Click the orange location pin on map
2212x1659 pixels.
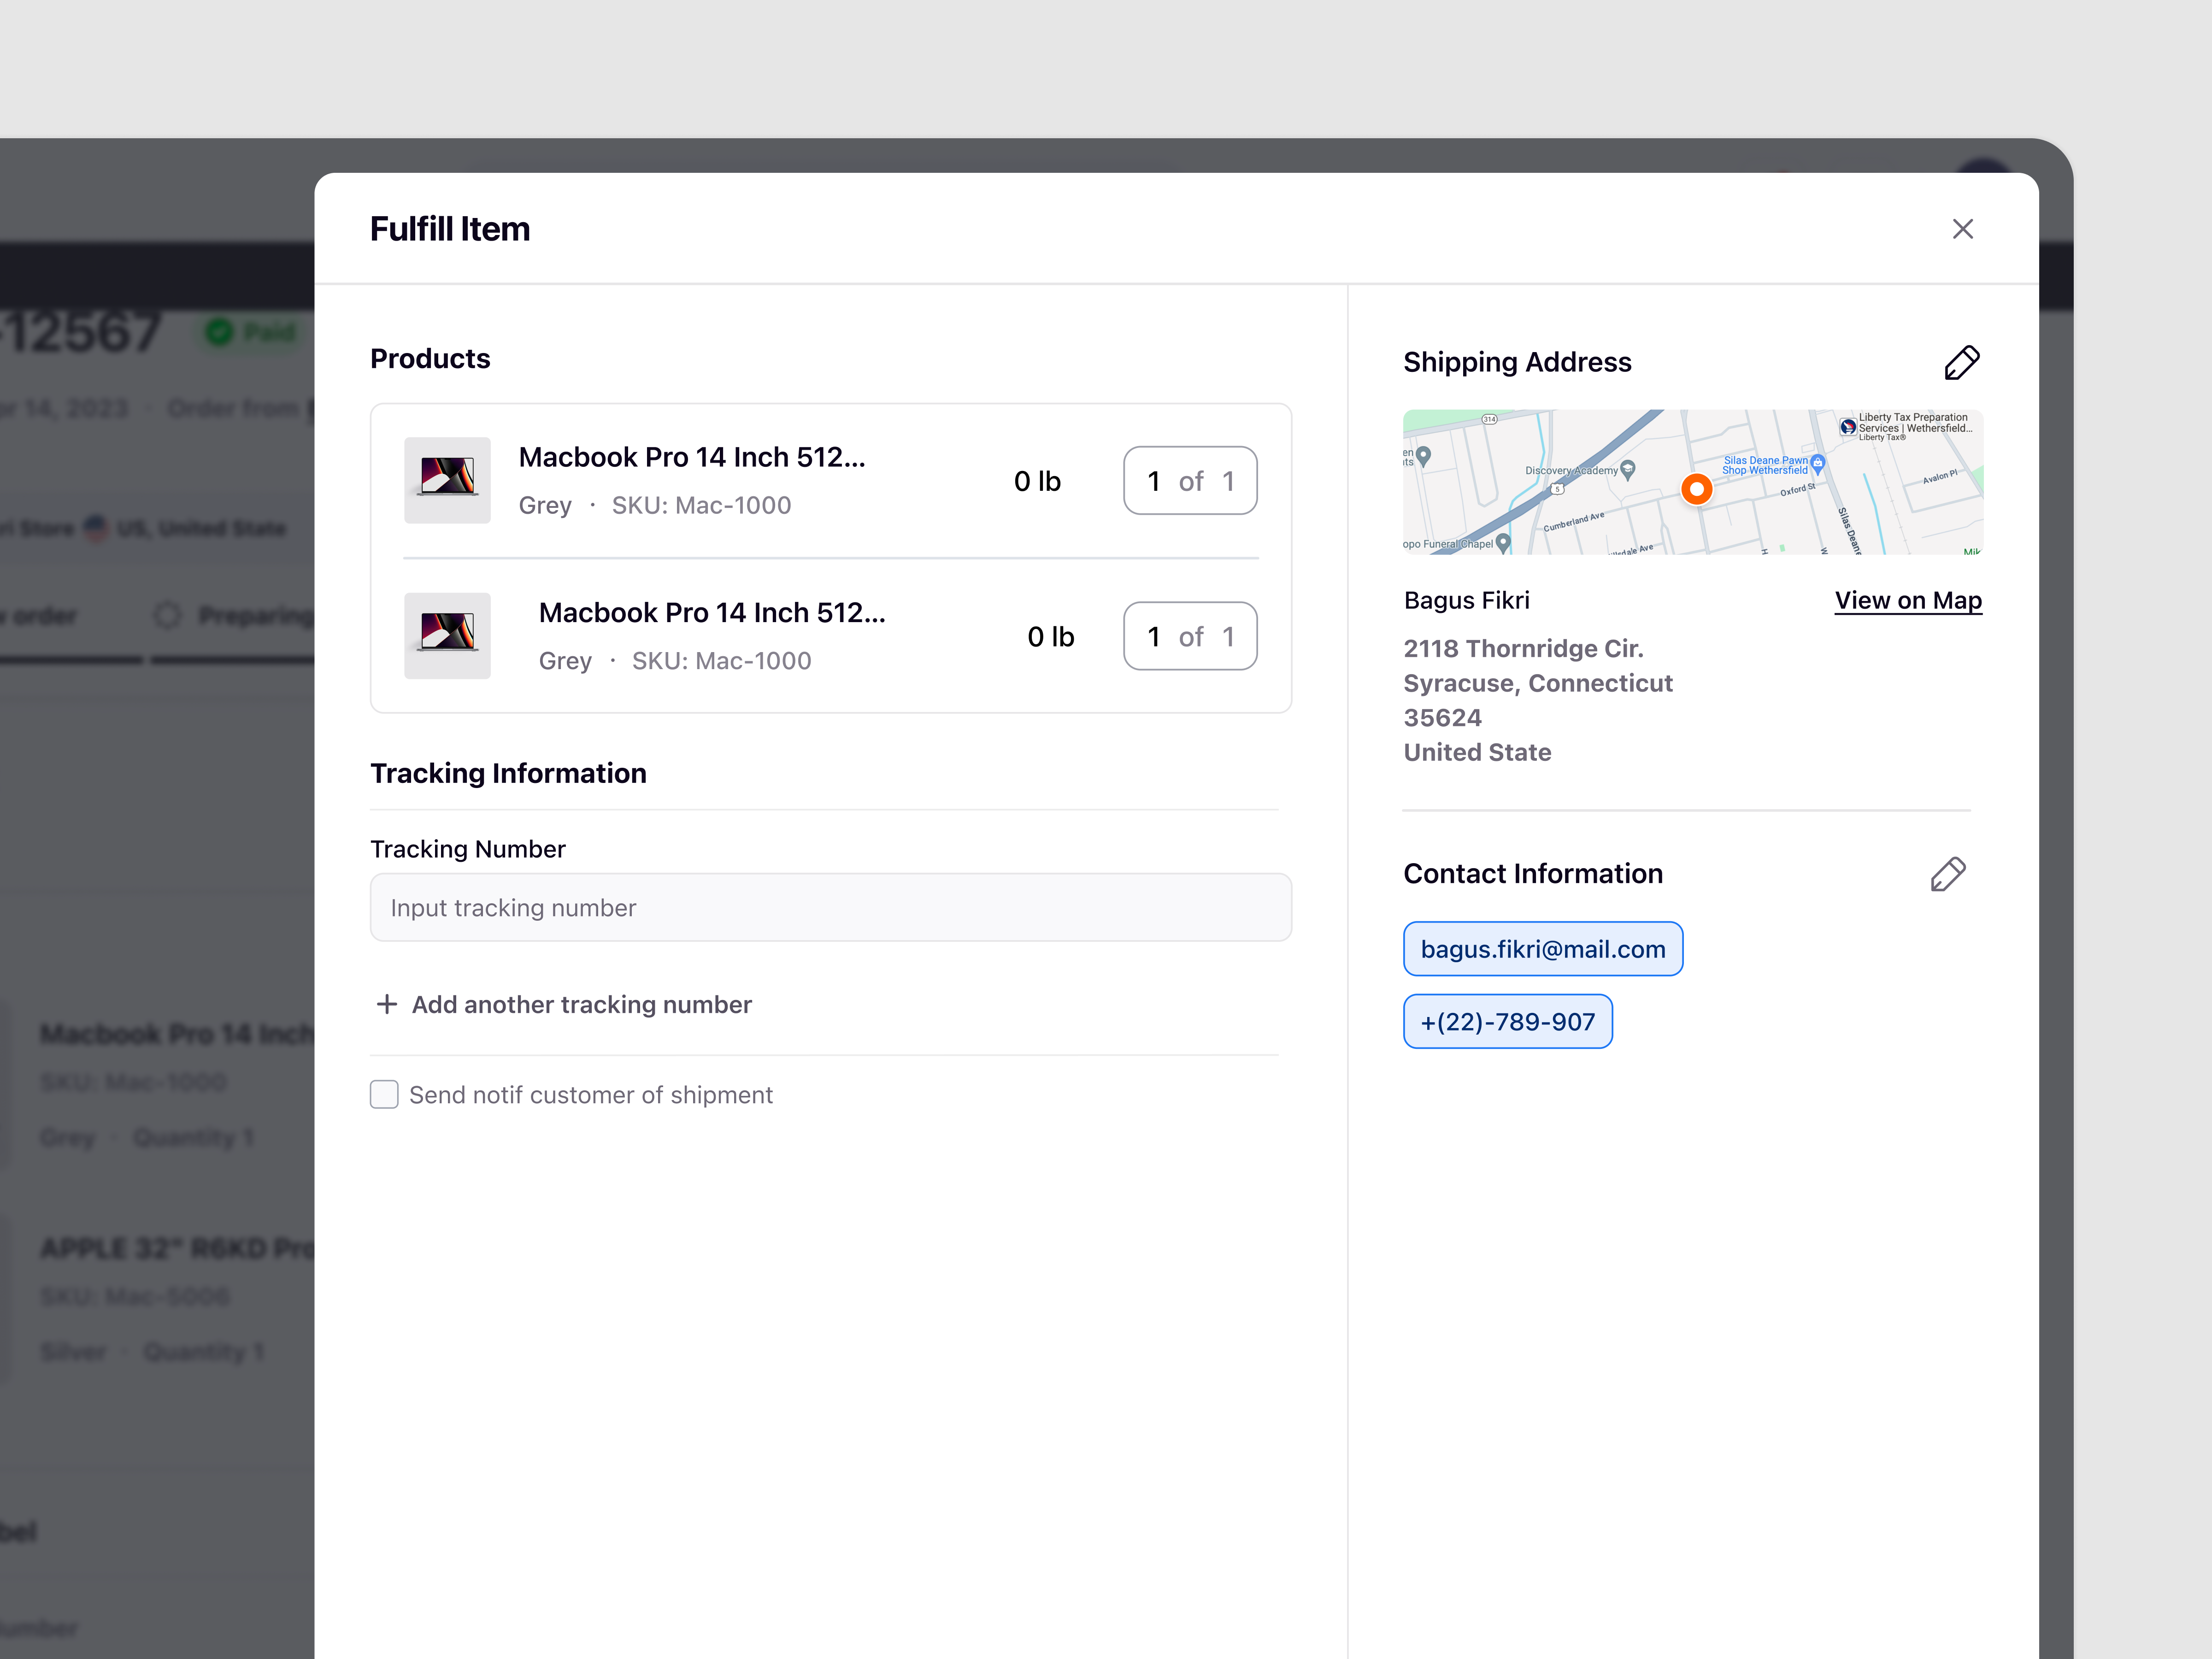click(x=1696, y=489)
